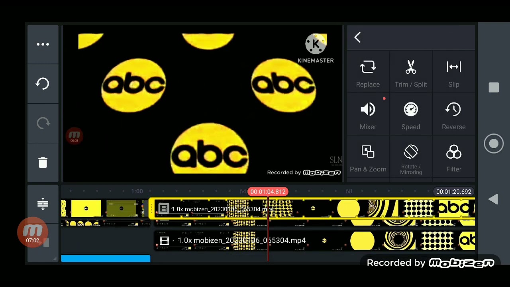Tap the Android recent apps square button
Image resolution: width=510 pixels, height=287 pixels.
(x=494, y=88)
